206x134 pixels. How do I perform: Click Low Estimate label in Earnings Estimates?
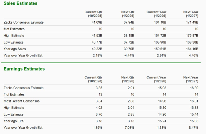pyautogui.click(x=14, y=114)
